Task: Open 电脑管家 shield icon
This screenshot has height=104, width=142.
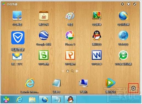Action: pyautogui.click(x=18, y=38)
